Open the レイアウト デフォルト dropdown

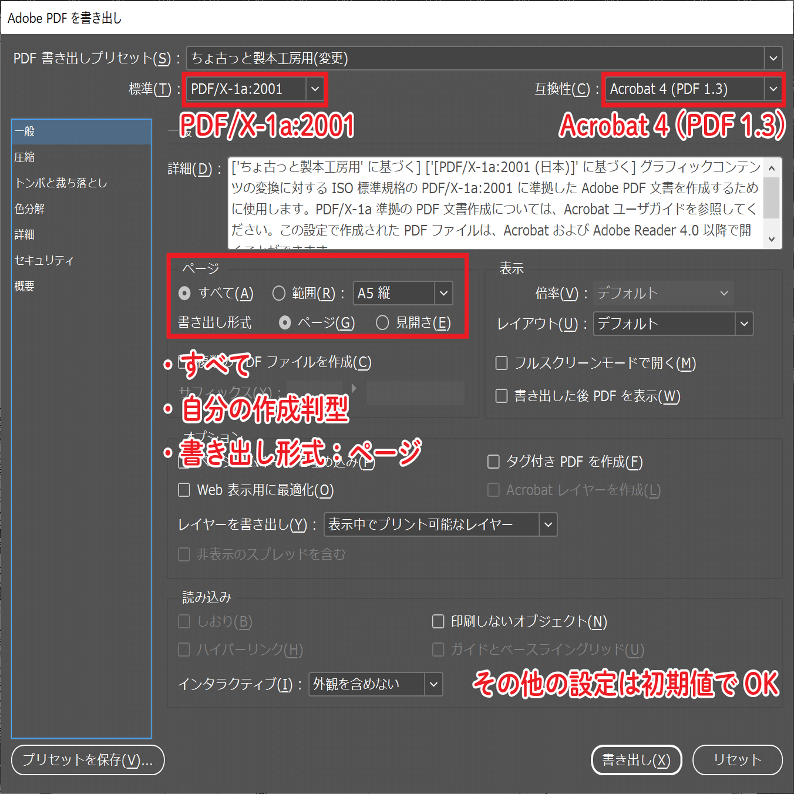(x=673, y=324)
